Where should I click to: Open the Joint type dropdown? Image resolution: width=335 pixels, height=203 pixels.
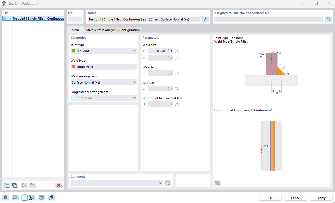[x=104, y=51]
